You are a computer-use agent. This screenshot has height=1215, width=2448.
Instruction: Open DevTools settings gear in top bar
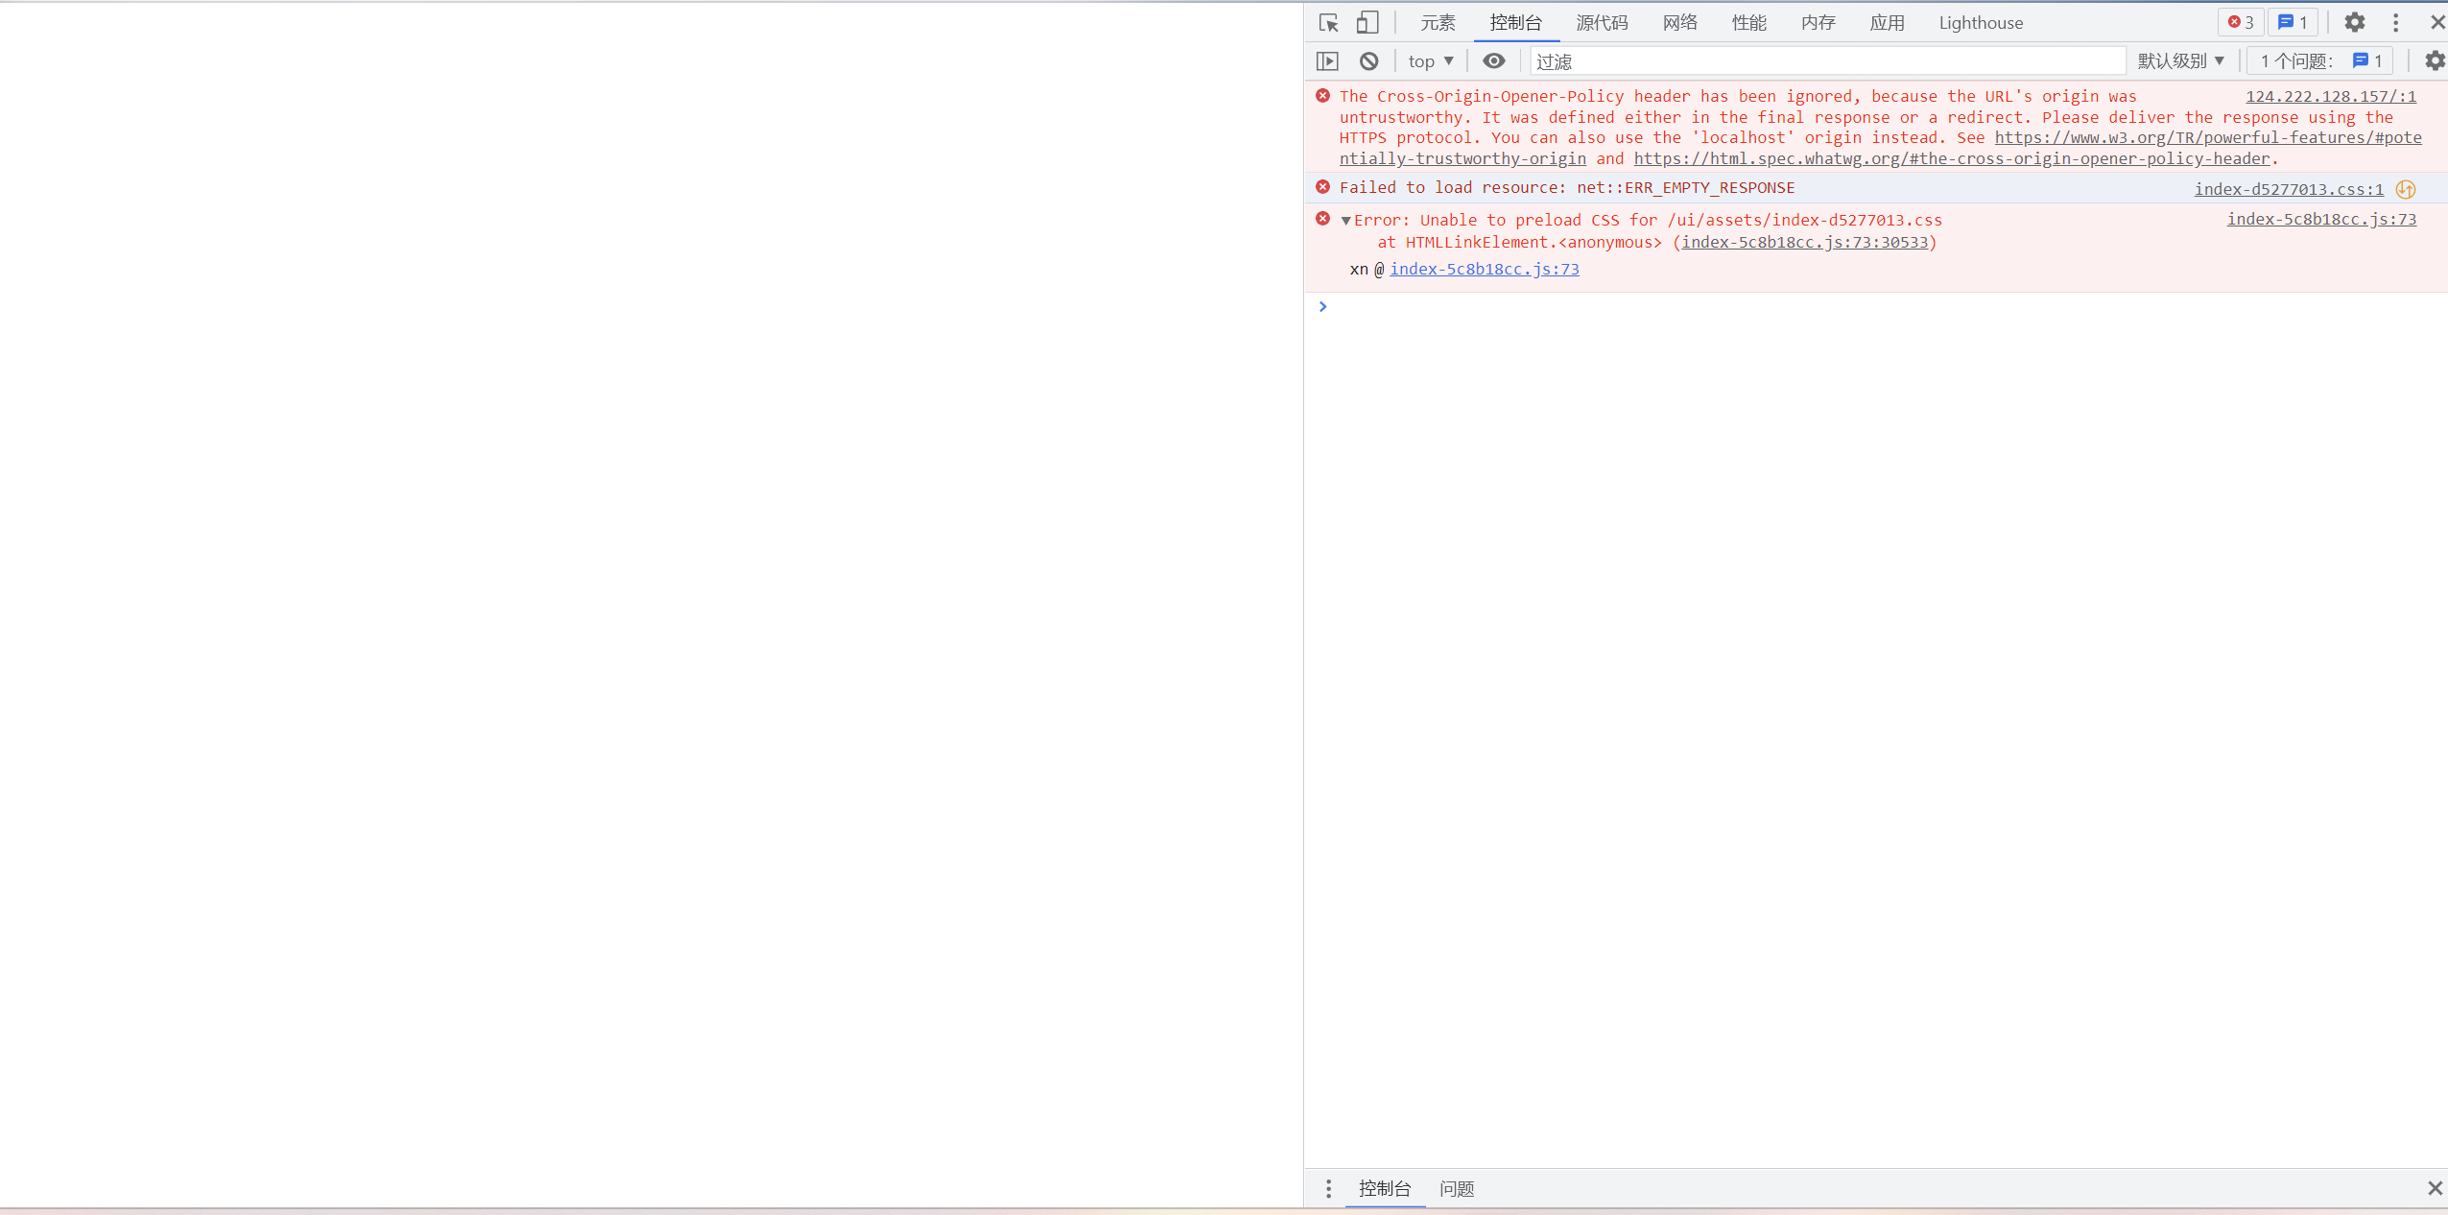click(x=2355, y=22)
